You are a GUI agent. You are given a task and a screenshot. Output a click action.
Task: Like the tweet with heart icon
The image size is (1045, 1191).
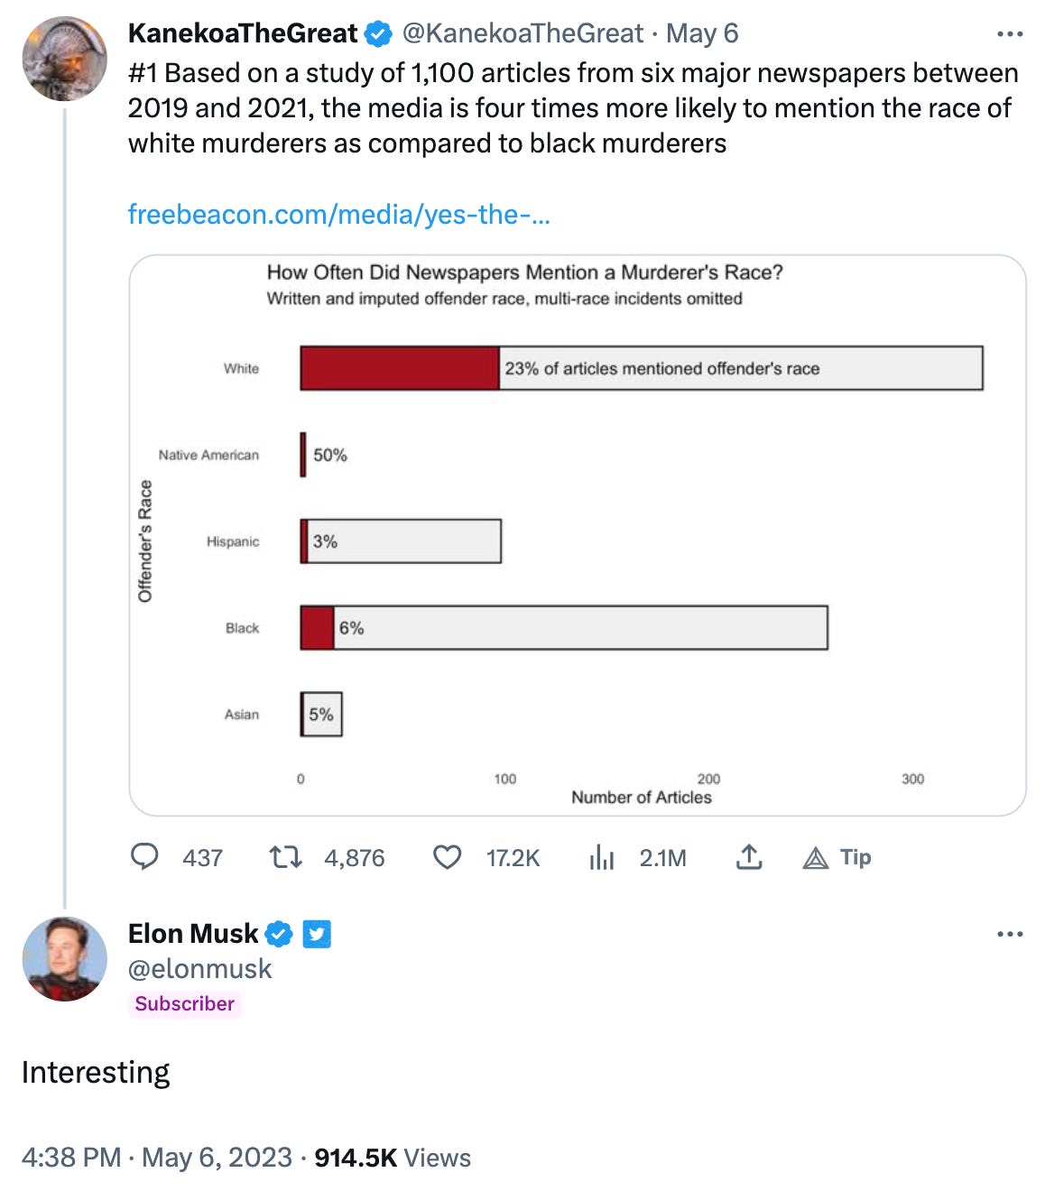448,856
